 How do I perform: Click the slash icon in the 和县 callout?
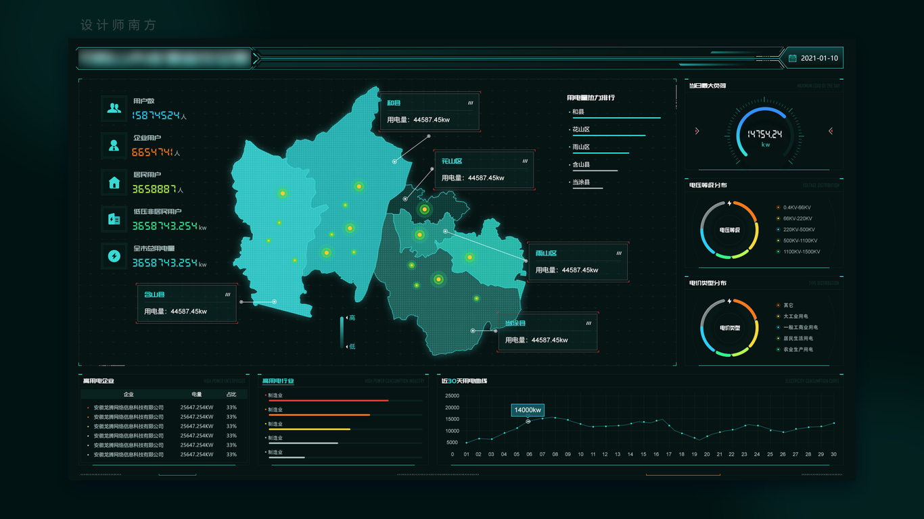click(470, 103)
